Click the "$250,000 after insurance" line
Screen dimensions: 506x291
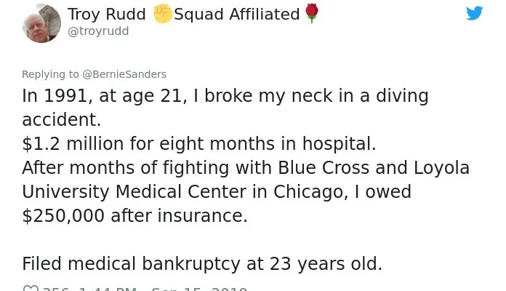[134, 216]
